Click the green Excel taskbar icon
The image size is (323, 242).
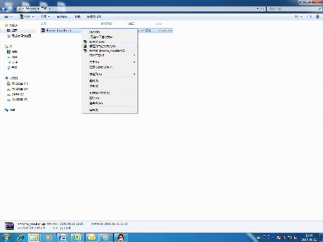pos(77,237)
